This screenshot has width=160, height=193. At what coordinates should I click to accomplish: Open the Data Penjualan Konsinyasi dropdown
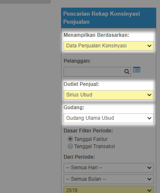[x=109, y=46]
